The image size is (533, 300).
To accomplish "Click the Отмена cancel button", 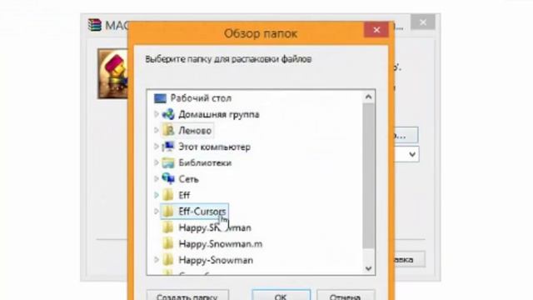I will click(x=346, y=295).
